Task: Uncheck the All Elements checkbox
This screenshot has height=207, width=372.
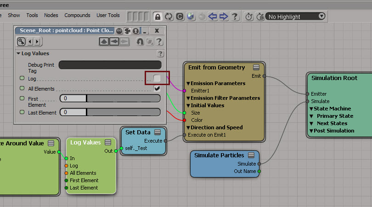Action: tap(157, 88)
